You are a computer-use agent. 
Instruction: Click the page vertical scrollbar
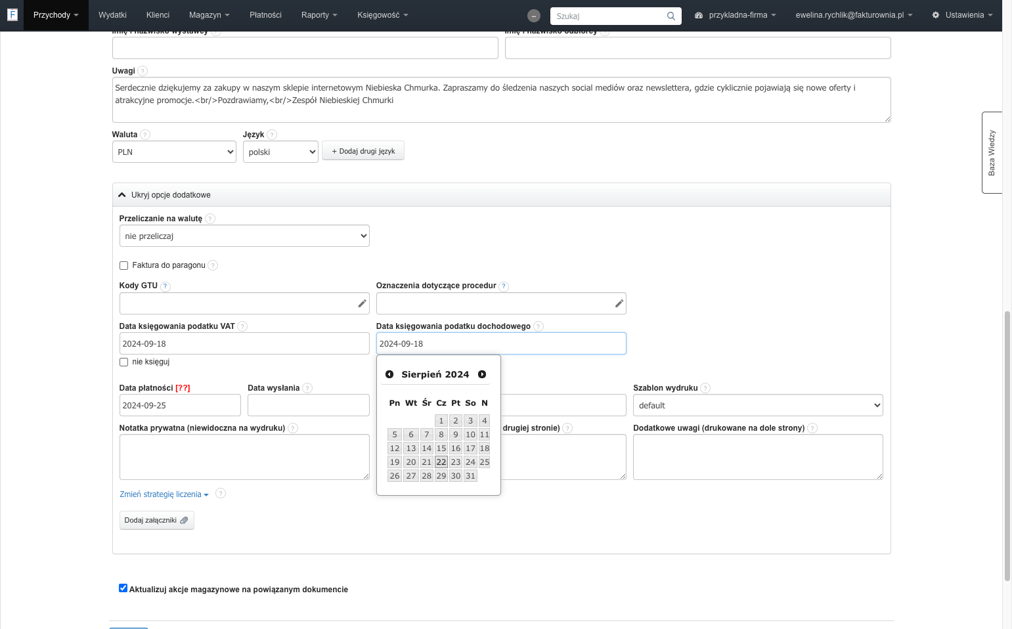pos(1007,446)
